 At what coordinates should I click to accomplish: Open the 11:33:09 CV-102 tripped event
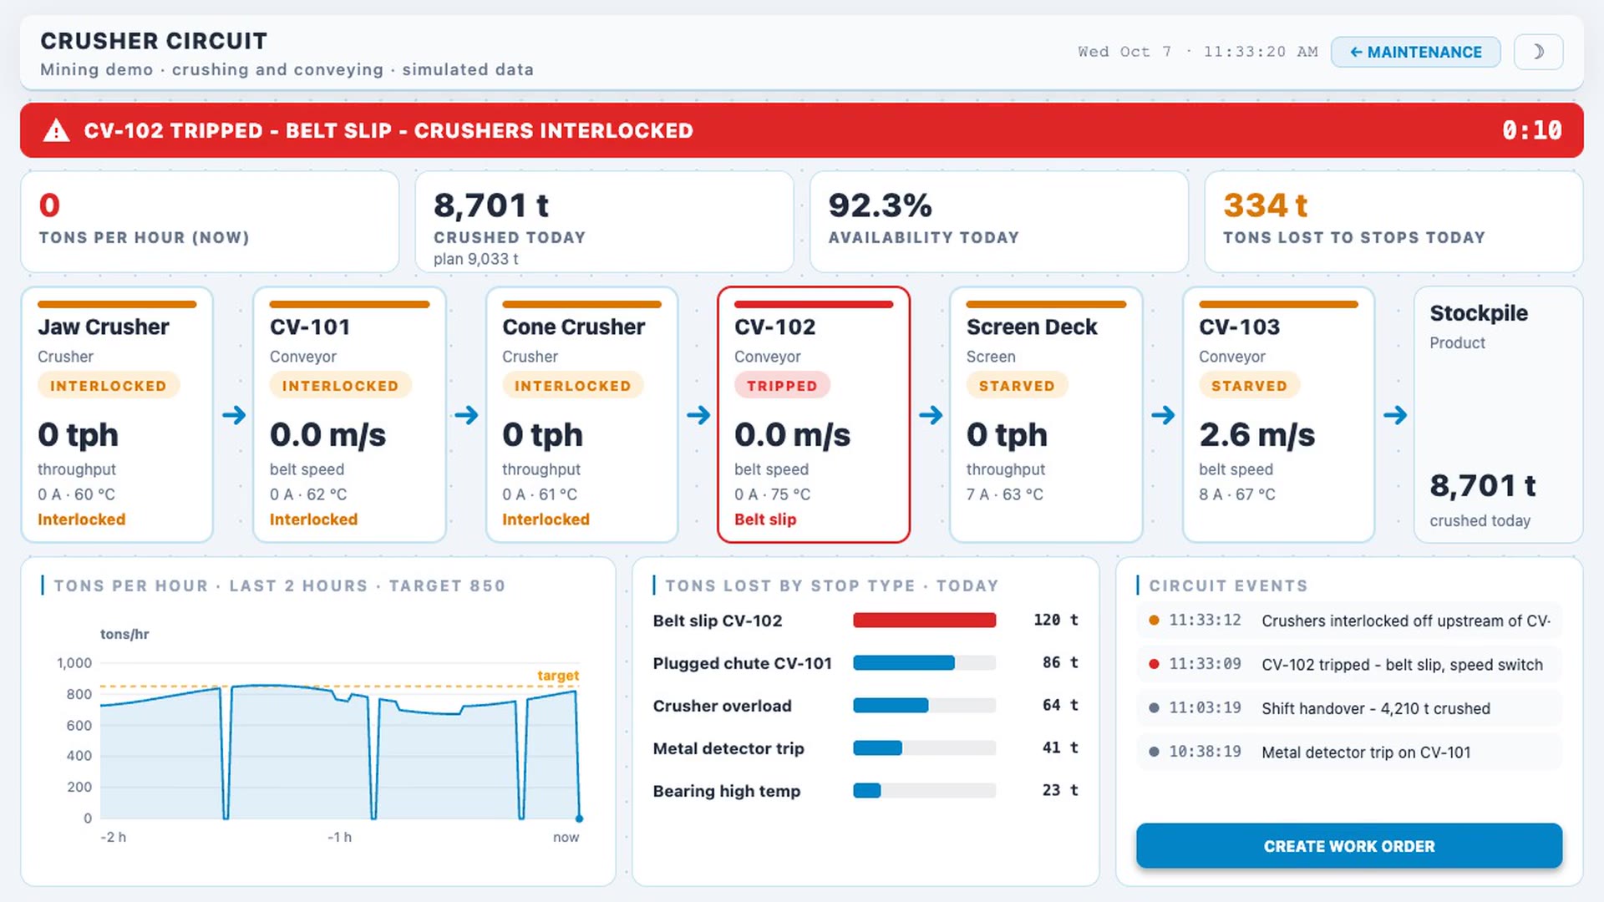pos(1348,665)
